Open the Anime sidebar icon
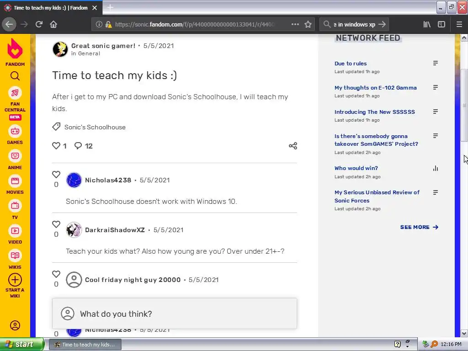Image resolution: width=468 pixels, height=351 pixels. click(x=15, y=156)
